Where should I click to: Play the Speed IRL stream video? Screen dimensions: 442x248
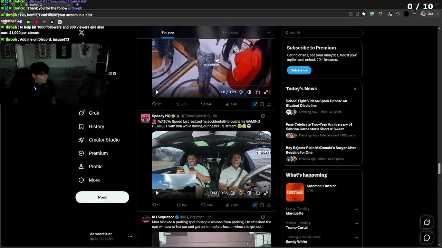tap(157, 193)
